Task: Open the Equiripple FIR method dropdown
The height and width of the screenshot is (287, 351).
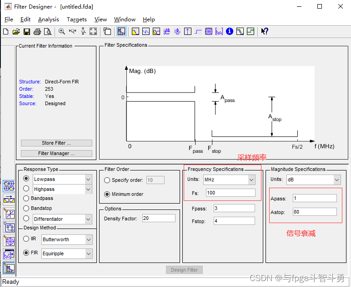Action: tap(89, 254)
